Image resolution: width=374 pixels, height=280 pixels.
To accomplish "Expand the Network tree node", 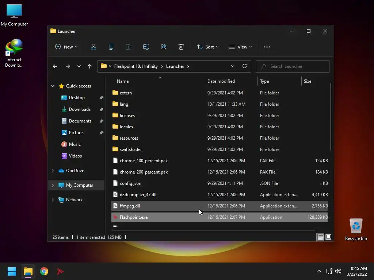I will (53, 200).
